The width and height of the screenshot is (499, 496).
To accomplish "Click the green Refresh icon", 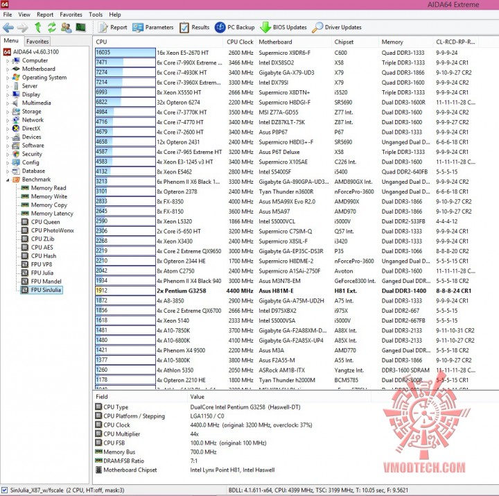I will tap(52, 27).
